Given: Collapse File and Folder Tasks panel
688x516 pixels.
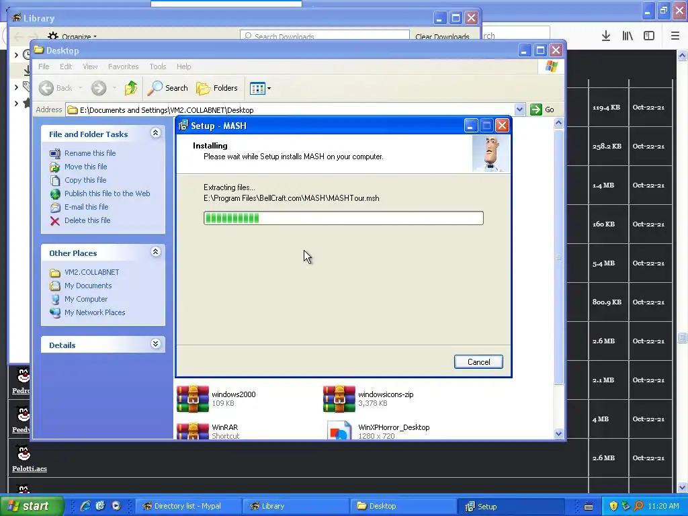Looking at the screenshot, I should (x=155, y=133).
